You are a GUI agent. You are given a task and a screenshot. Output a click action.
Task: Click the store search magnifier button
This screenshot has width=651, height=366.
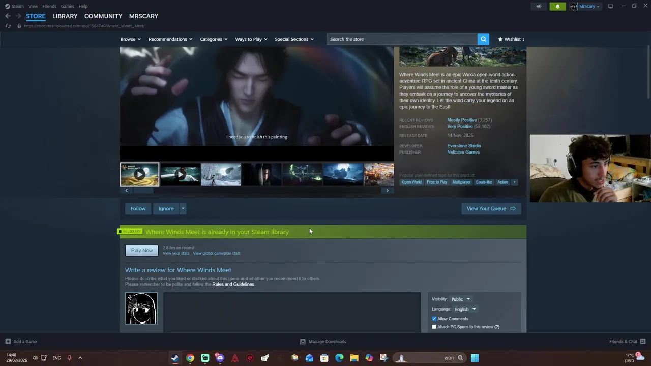483,39
